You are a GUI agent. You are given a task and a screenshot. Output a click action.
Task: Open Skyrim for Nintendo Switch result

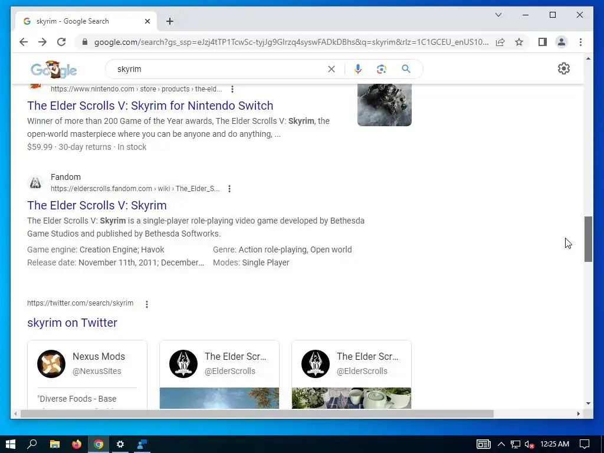click(x=150, y=106)
